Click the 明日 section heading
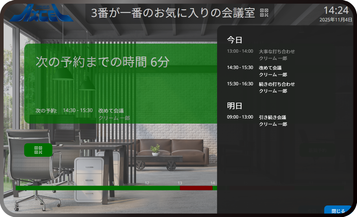357x217 pixels. pyautogui.click(x=235, y=106)
